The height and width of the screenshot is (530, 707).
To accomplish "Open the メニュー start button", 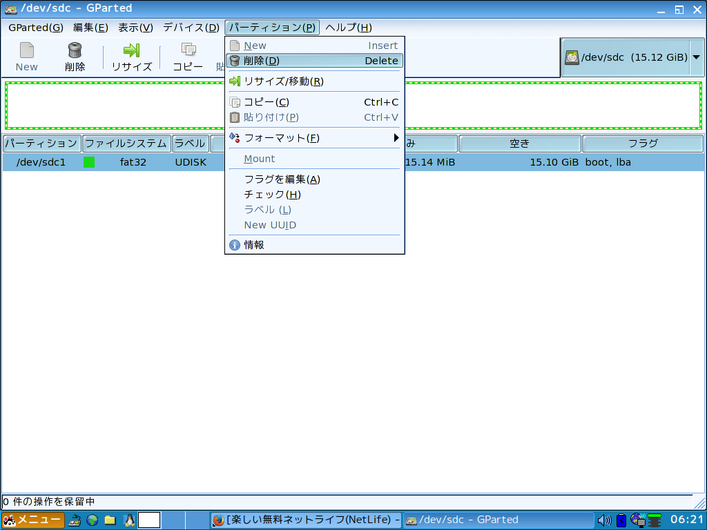I will pyautogui.click(x=33, y=520).
